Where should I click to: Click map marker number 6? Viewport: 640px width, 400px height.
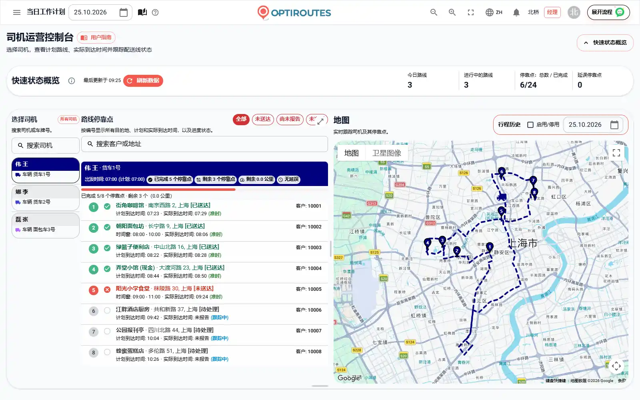tap(502, 172)
